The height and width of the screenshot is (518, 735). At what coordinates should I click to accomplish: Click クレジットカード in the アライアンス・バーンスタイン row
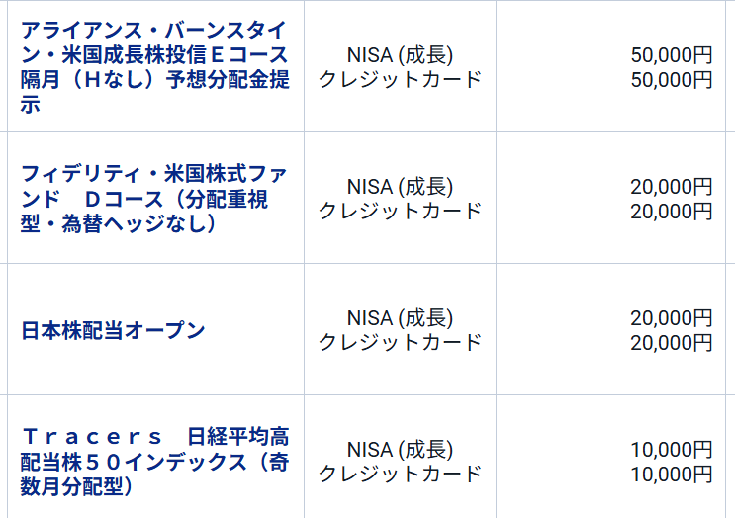tap(400, 79)
